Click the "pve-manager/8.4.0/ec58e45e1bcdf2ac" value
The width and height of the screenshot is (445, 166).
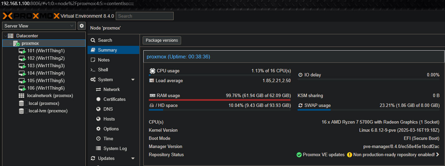pyautogui.click(x=401, y=147)
